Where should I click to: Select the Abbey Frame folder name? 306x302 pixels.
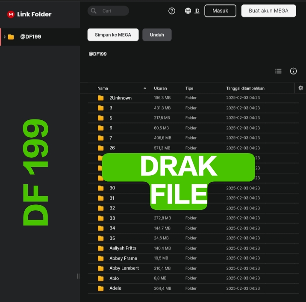(123, 258)
